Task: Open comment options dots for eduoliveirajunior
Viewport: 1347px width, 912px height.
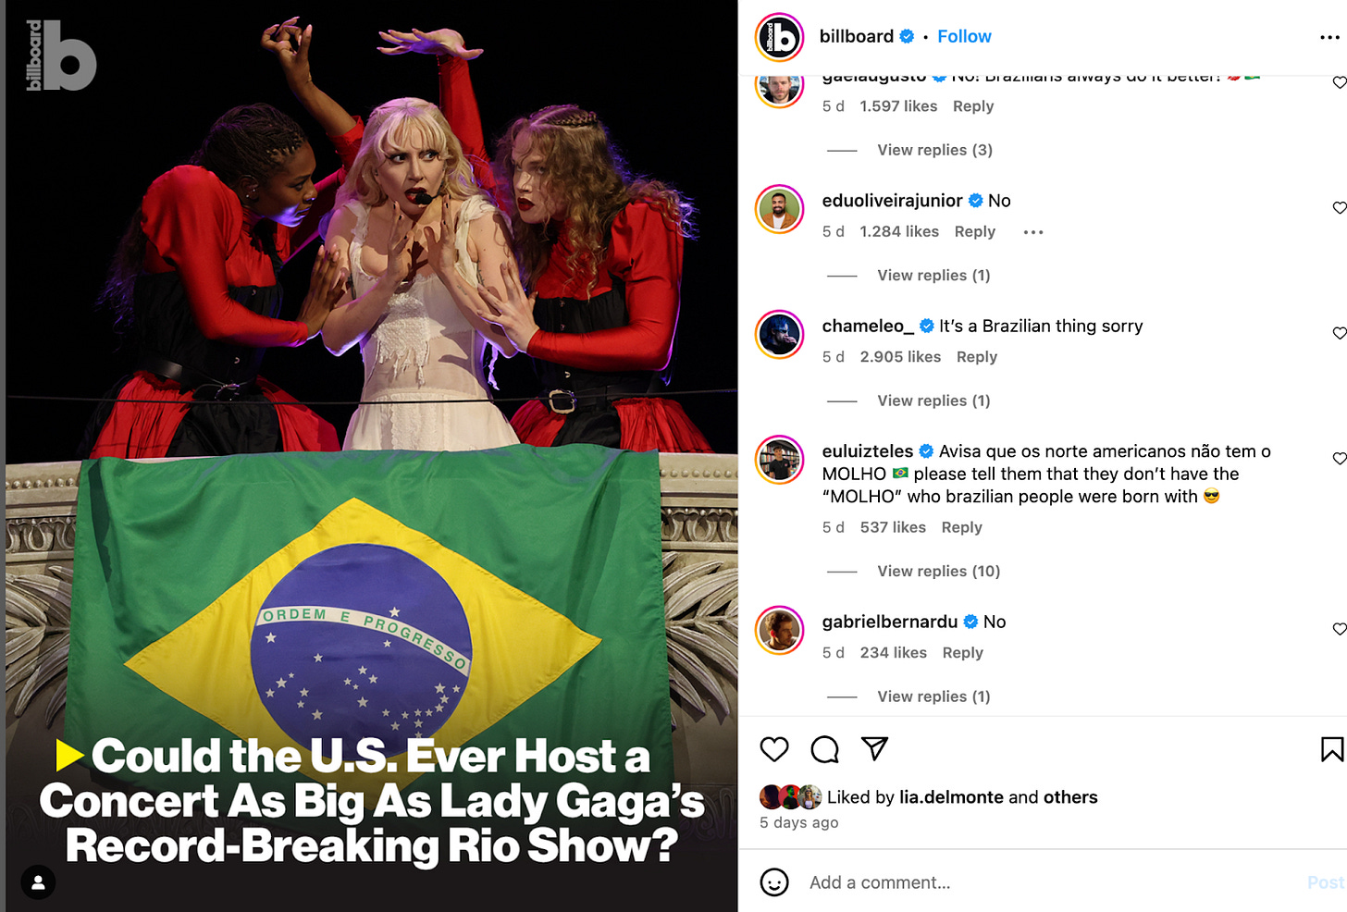Action: tap(1033, 232)
